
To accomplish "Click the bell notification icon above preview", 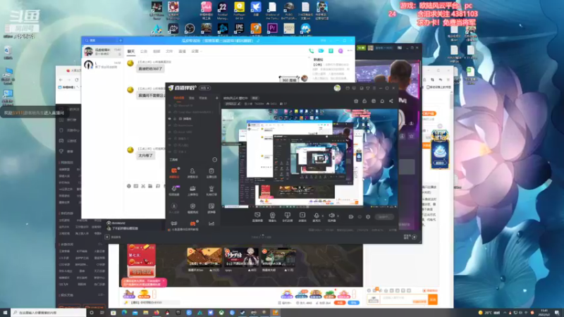I will click(x=382, y=101).
